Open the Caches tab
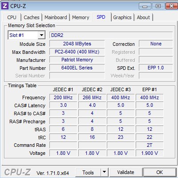The height and width of the screenshot is (178, 178). 32,17
